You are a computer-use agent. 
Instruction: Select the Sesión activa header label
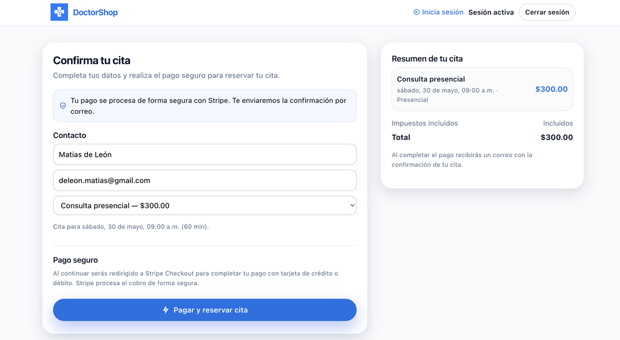(x=491, y=12)
